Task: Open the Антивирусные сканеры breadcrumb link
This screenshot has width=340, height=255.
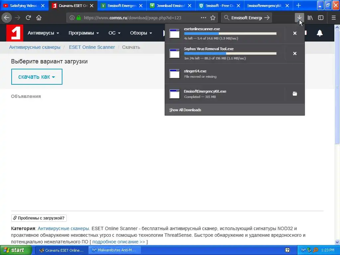Action: click(35, 47)
